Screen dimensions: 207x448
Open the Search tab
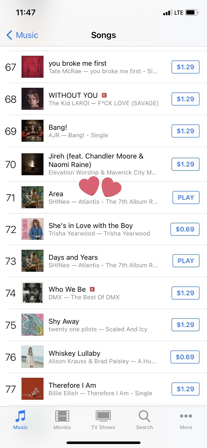[x=144, y=420]
